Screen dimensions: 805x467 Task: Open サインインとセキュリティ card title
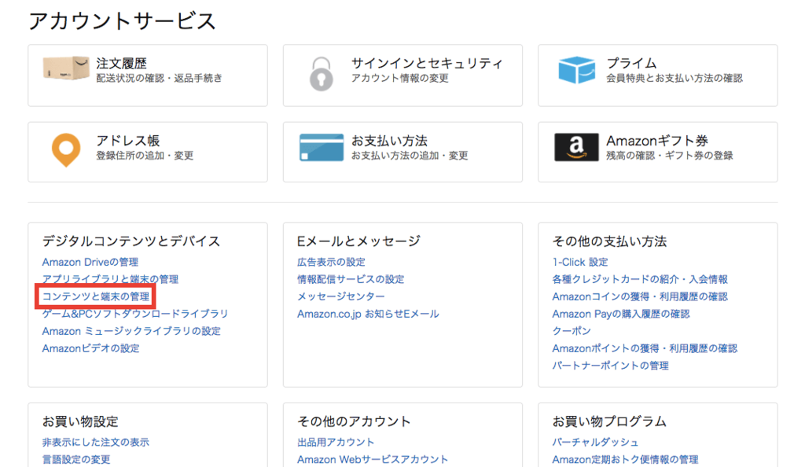point(427,63)
